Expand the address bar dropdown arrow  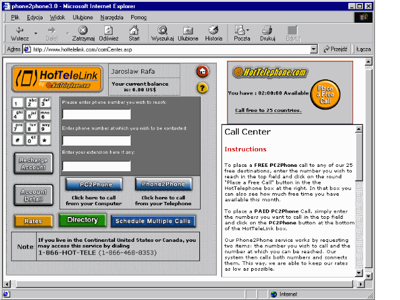point(314,49)
